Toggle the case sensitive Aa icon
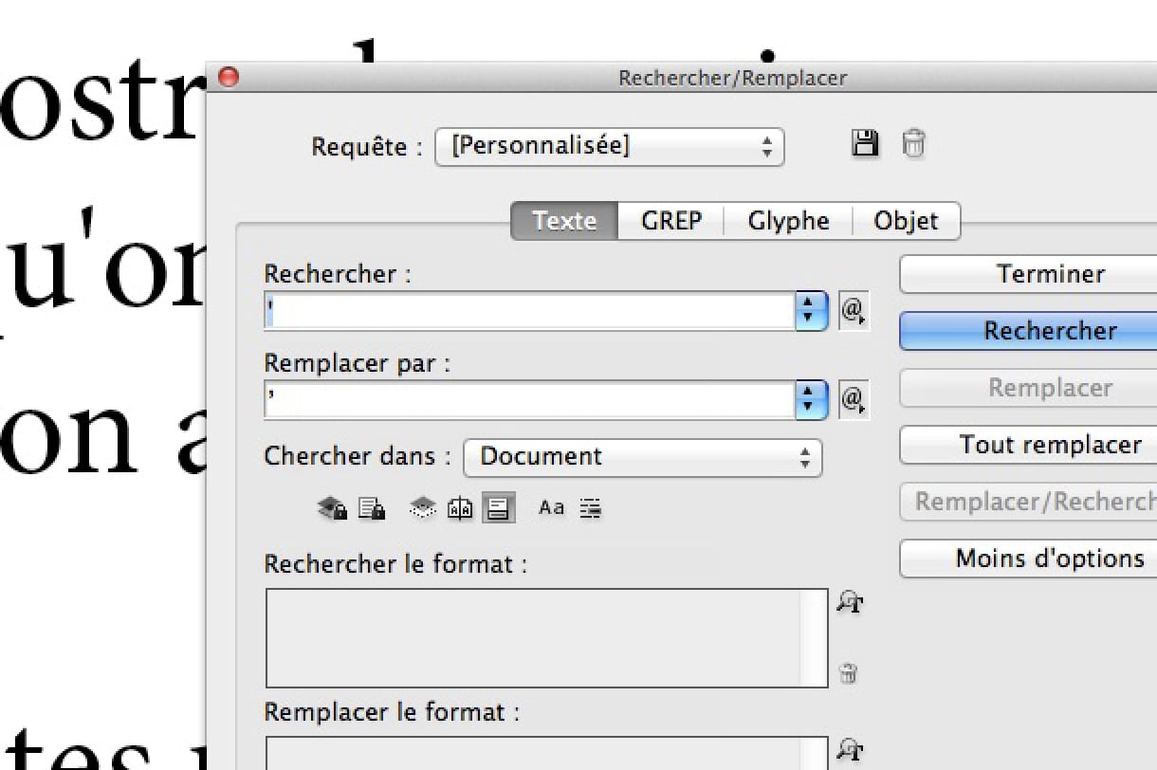This screenshot has height=770, width=1157. 551,508
